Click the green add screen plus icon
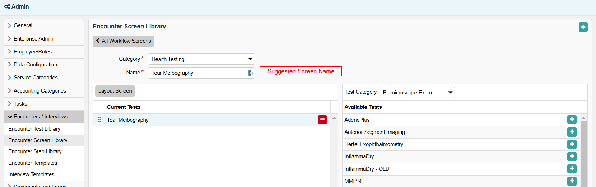The width and height of the screenshot is (596, 187). coord(583,27)
